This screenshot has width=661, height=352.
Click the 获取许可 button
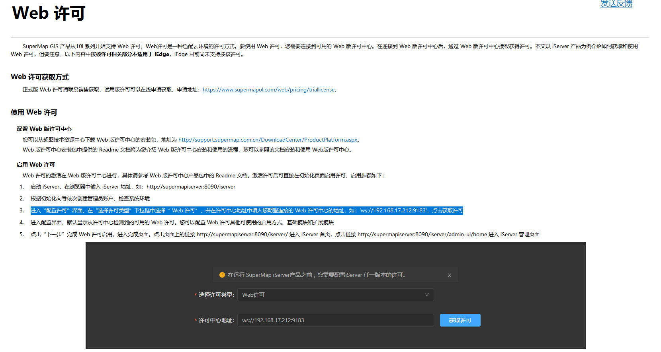pos(460,320)
